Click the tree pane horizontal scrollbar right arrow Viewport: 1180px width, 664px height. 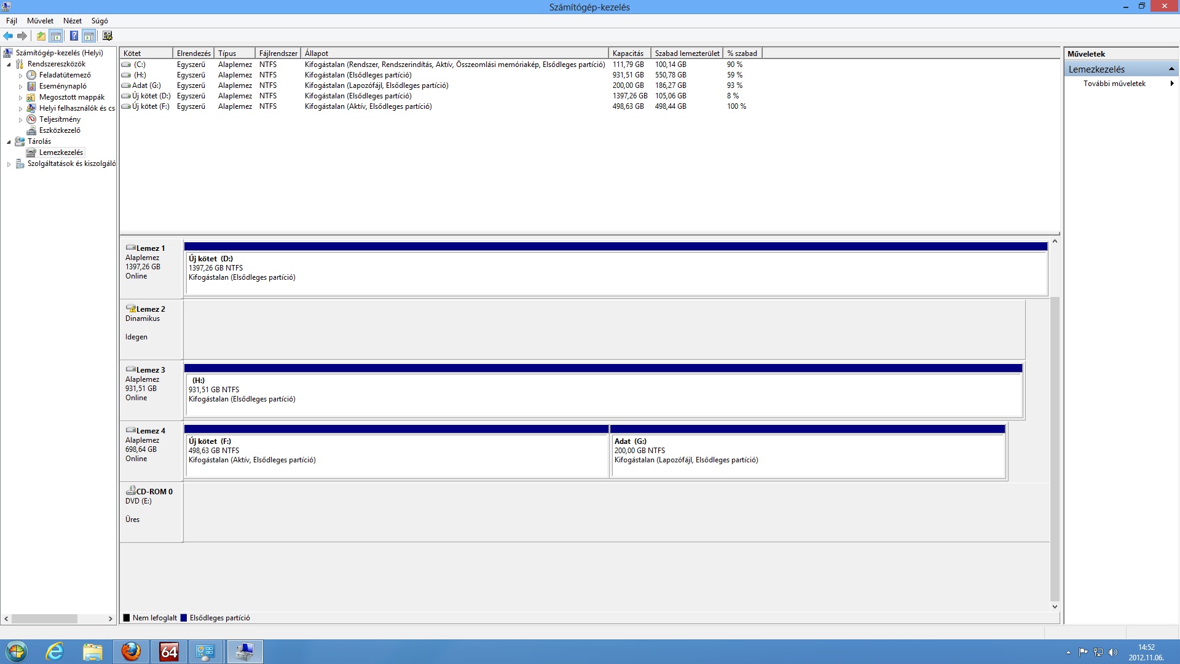[111, 619]
